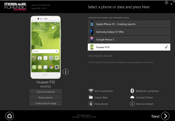Start Create physical image
The height and width of the screenshot is (121, 175).
point(46,103)
